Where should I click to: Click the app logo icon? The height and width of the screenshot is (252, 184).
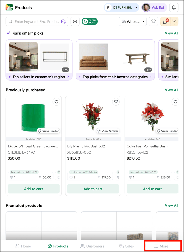pos(9,7)
